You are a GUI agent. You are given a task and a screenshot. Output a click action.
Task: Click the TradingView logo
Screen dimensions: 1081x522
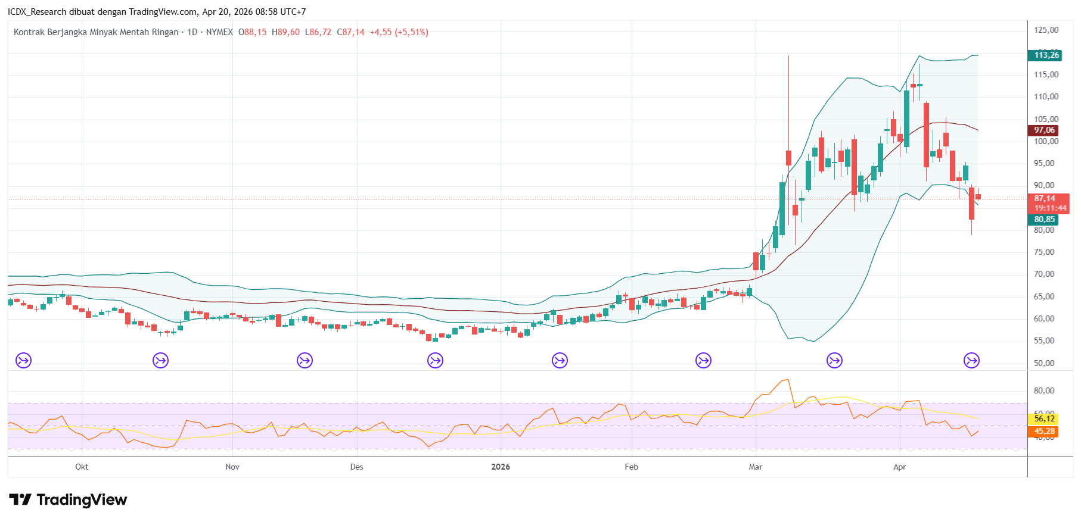point(68,499)
